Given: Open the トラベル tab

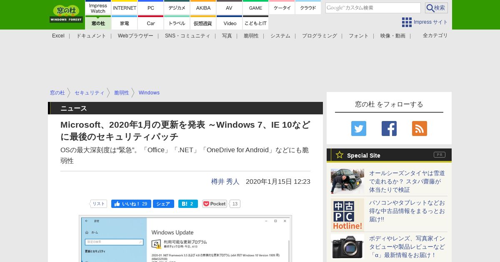Looking at the screenshot, I should (x=177, y=23).
